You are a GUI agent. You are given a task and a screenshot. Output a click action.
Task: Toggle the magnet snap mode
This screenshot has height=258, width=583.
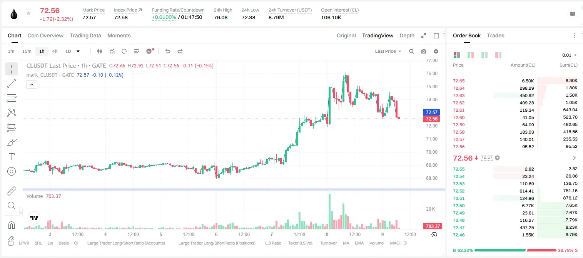coord(12,224)
